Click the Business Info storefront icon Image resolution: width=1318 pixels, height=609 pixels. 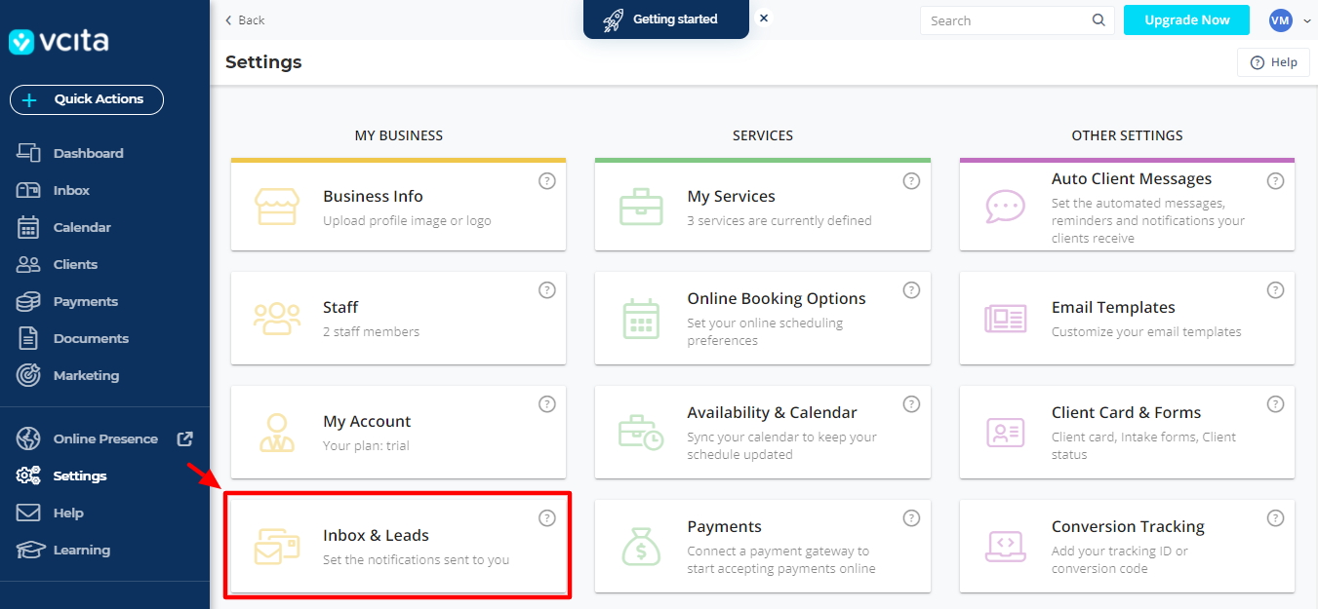(276, 207)
